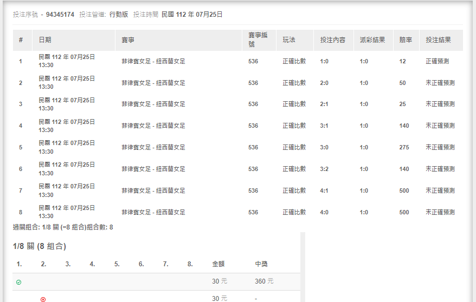
Task: Click the 投注結果 column header
Action: (439, 40)
